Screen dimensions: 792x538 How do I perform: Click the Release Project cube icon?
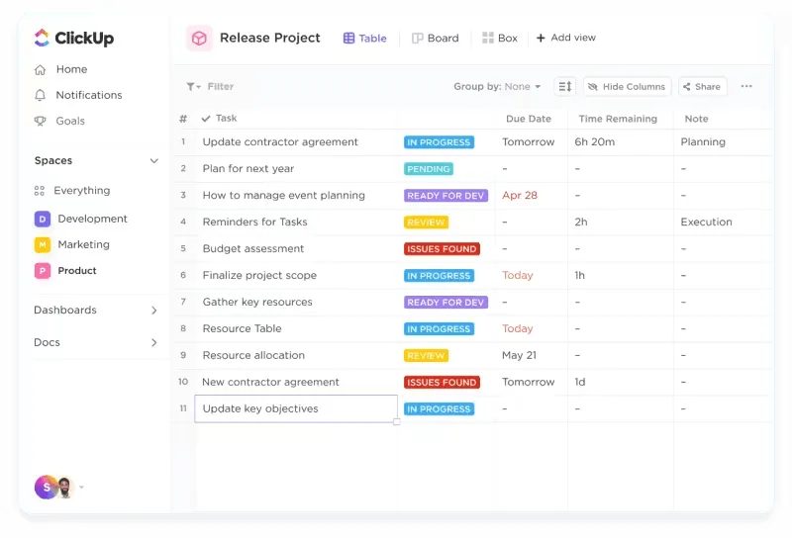[199, 38]
